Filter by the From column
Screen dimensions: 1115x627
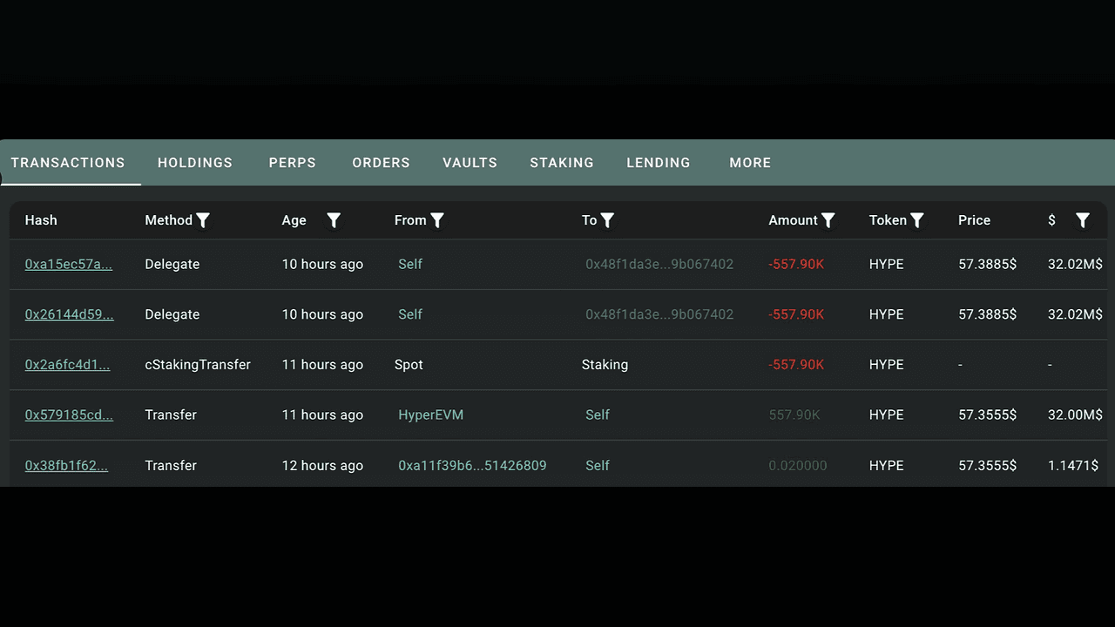point(437,220)
